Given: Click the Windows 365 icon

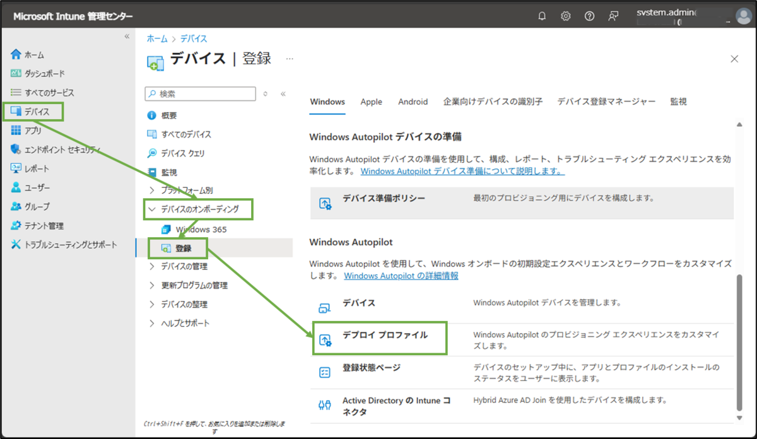Looking at the screenshot, I should 167,229.
